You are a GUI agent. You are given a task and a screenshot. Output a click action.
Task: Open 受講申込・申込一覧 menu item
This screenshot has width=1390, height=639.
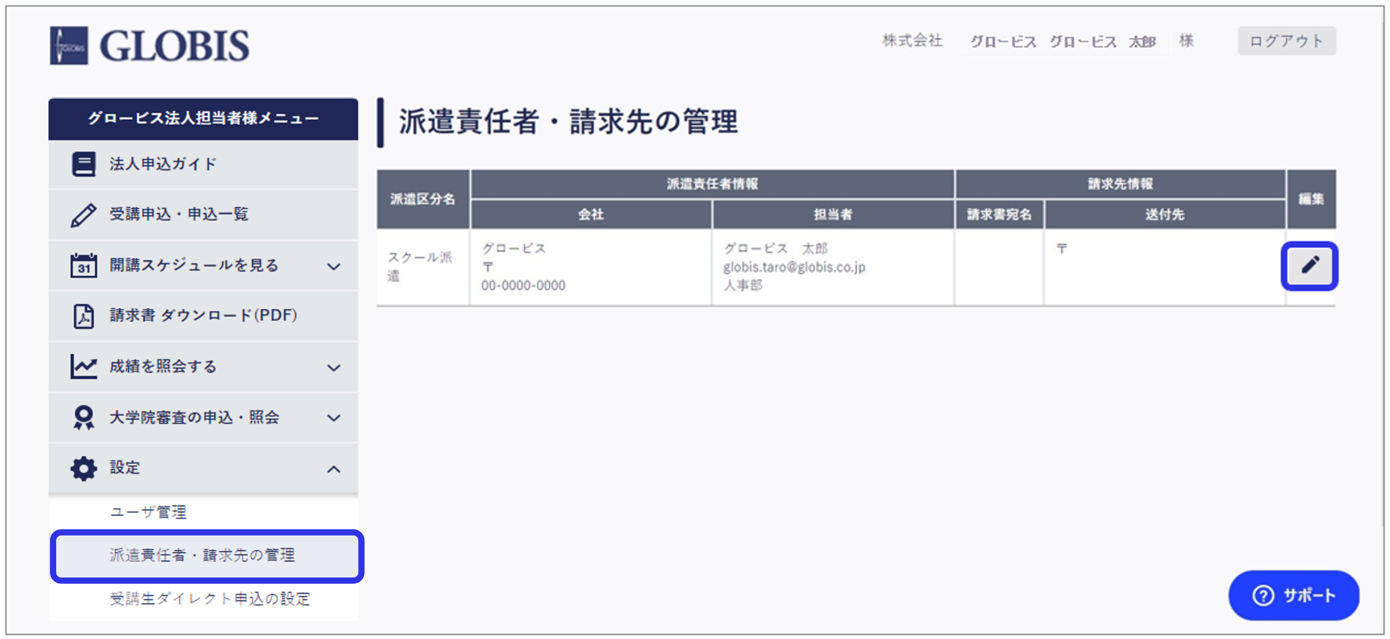(x=204, y=215)
